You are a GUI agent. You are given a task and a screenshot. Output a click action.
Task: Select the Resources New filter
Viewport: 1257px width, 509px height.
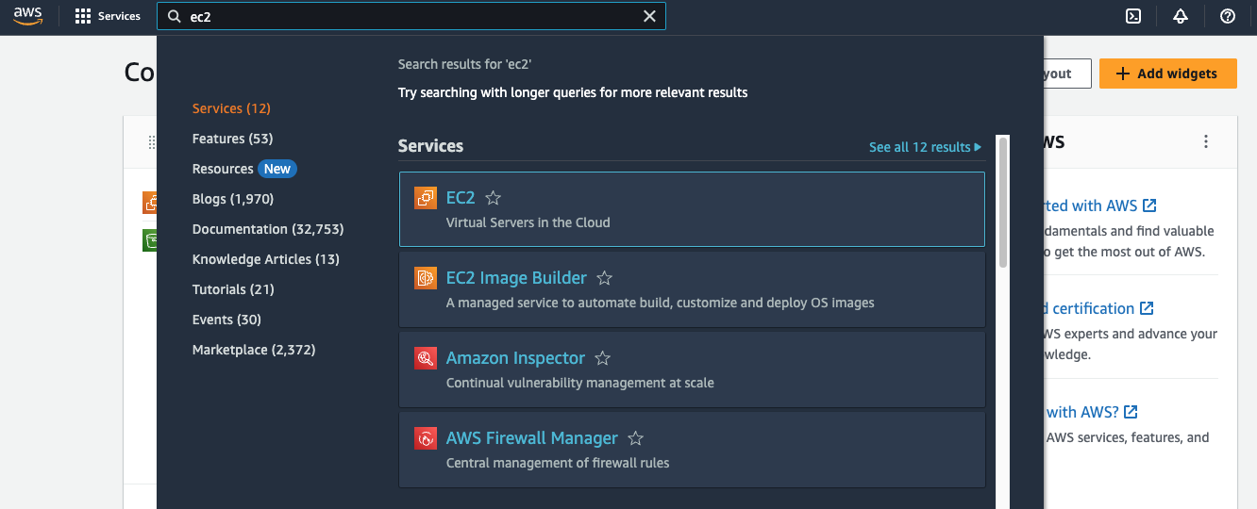[244, 169]
